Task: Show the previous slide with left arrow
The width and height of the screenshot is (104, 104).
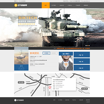Action: [x=20, y=68]
